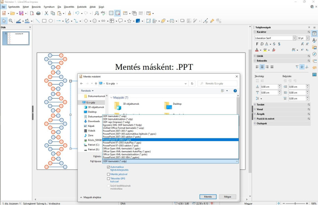
Task: Select the Ellipse shape tool
Action: (x=51, y=21)
